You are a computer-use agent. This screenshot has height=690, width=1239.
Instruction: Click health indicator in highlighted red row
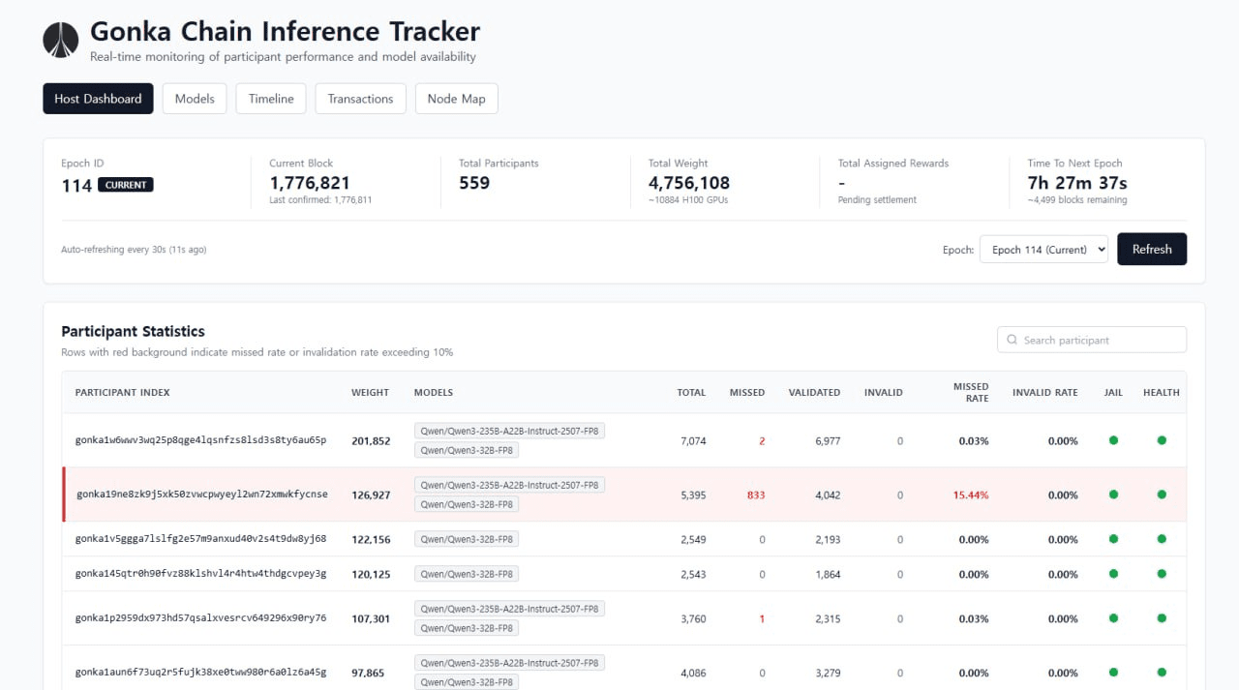click(1162, 495)
